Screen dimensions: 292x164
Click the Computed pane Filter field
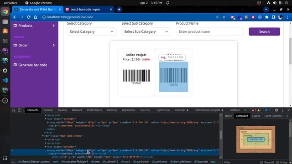click(x=241, y=162)
